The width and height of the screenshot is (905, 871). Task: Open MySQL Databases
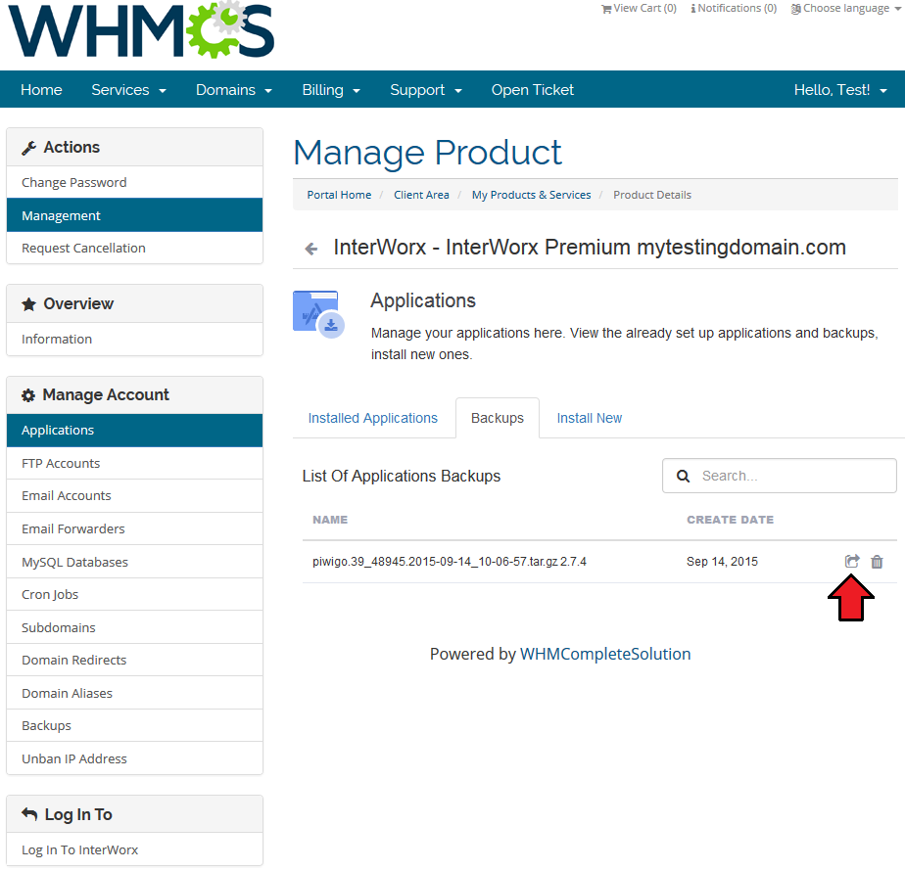tap(134, 562)
